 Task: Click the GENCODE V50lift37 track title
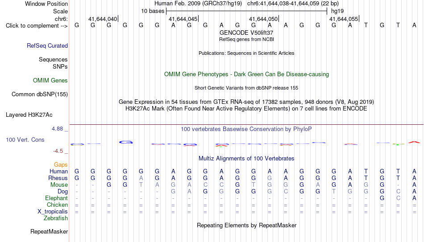click(246, 33)
